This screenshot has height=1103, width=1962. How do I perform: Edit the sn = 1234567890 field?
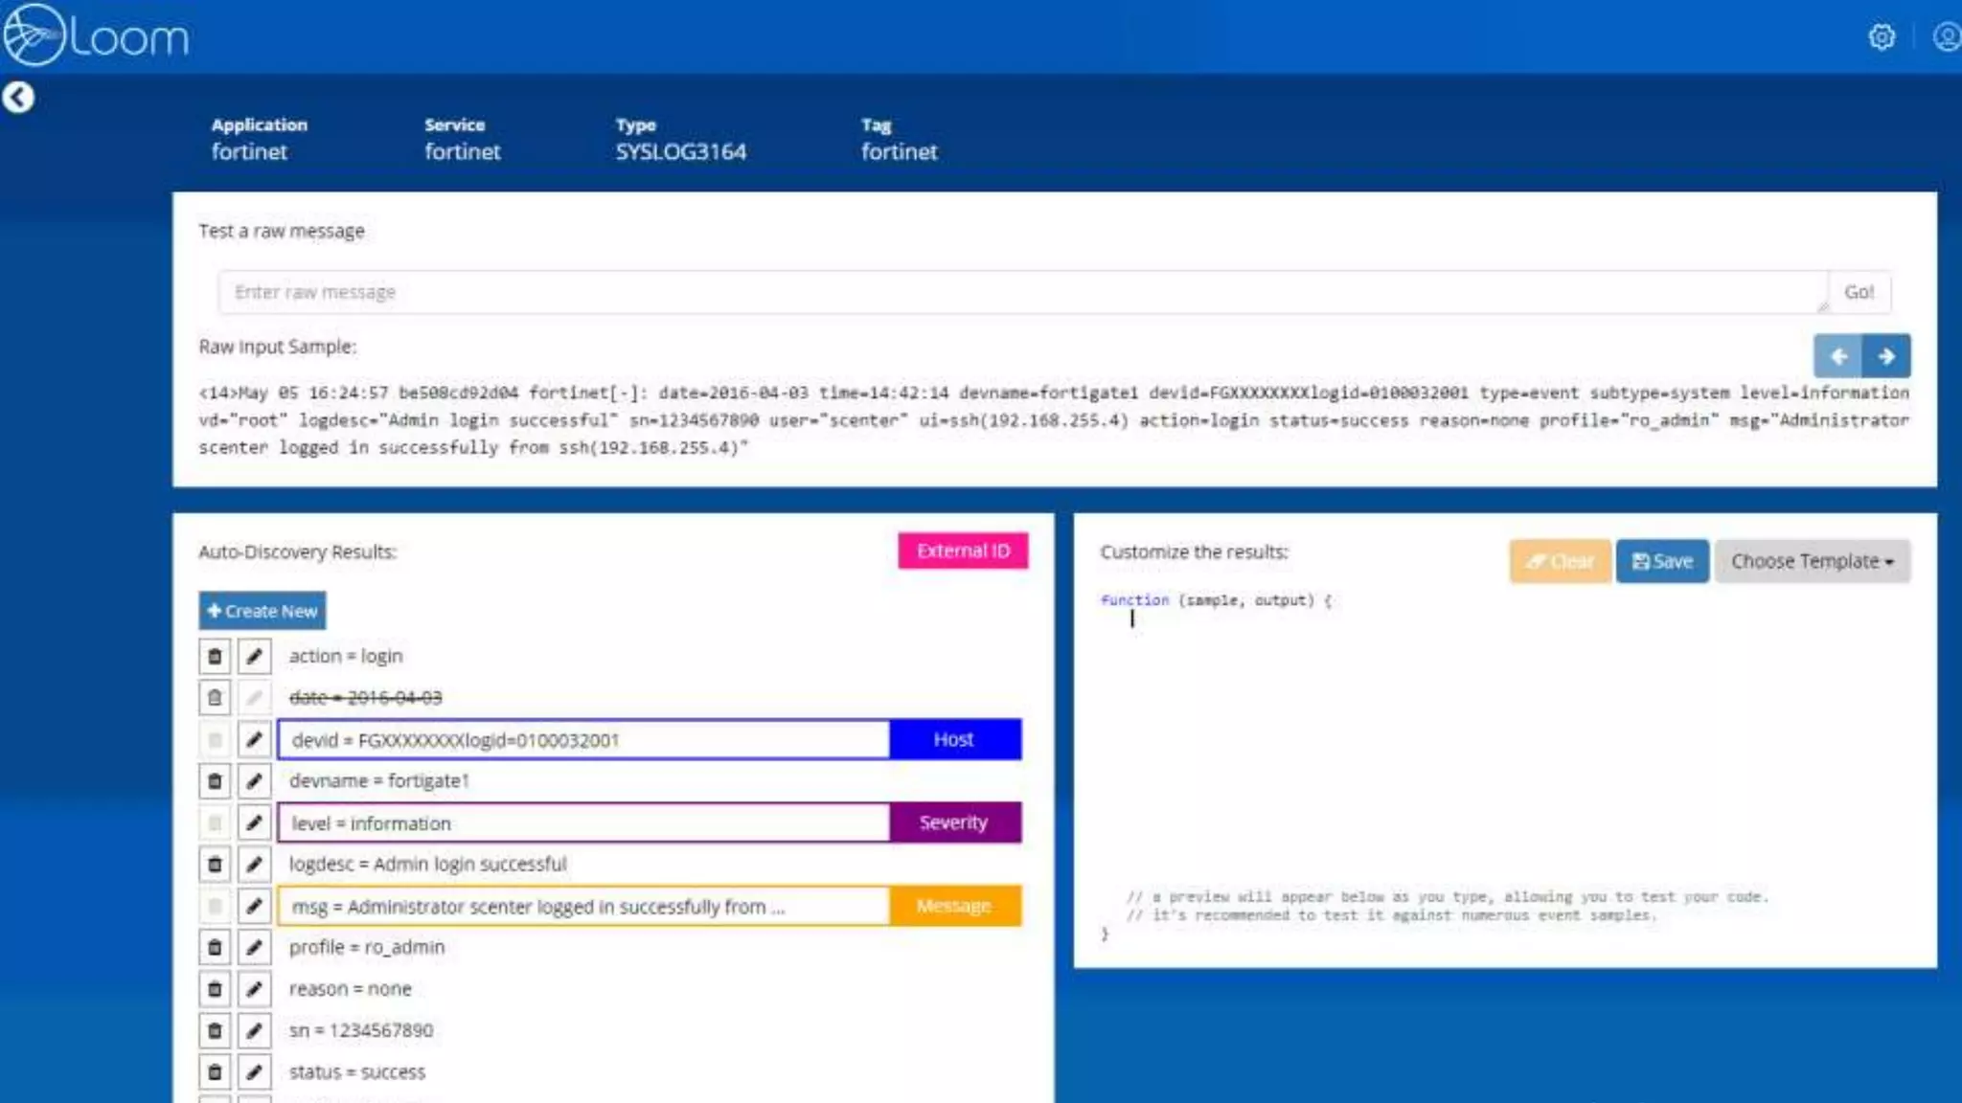pos(254,1031)
